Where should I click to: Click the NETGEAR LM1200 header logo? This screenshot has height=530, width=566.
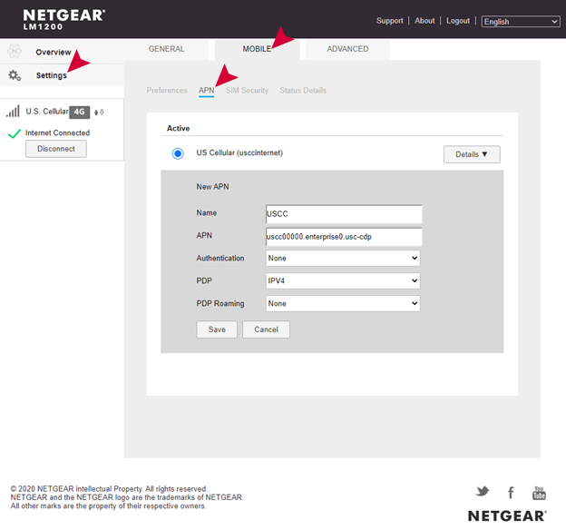(x=63, y=19)
